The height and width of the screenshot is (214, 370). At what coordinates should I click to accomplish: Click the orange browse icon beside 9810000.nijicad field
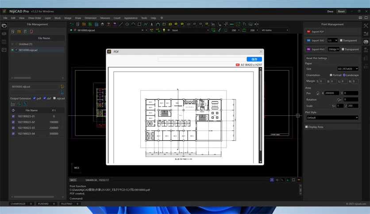click(x=62, y=87)
